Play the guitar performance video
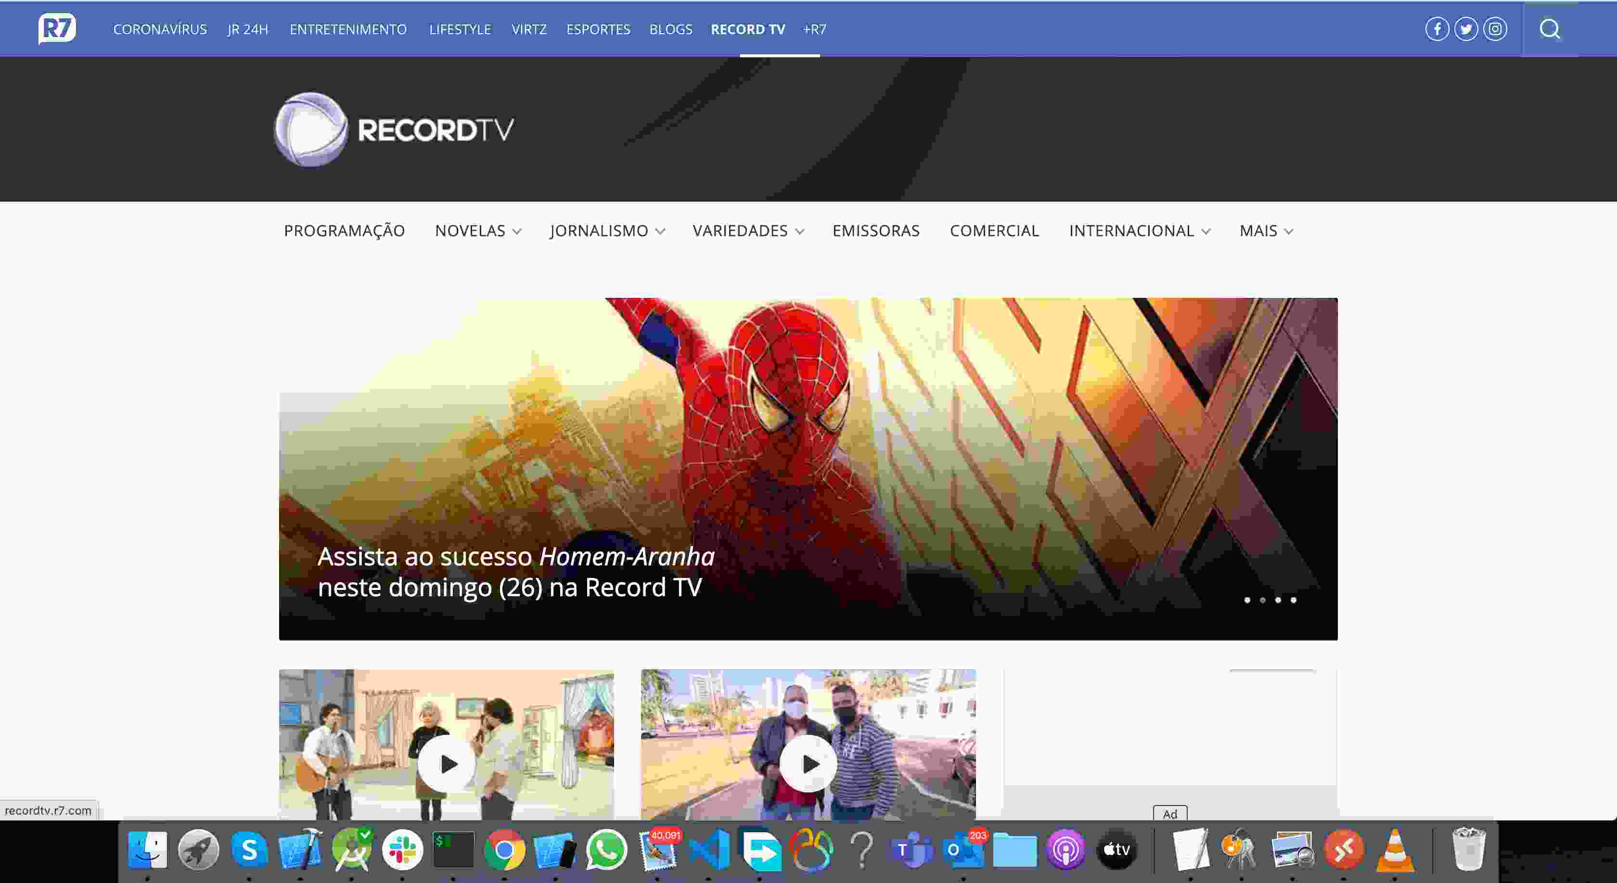Image resolution: width=1617 pixels, height=883 pixels. (x=446, y=764)
